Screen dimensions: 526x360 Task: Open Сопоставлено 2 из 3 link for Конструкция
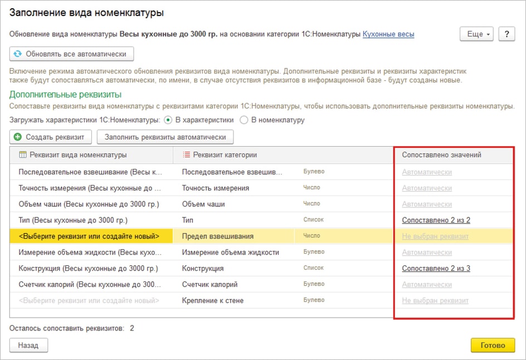[x=436, y=269]
